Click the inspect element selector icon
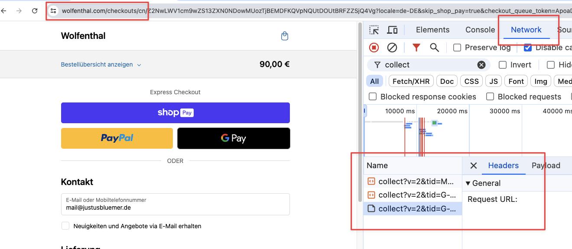572x249 pixels. [x=374, y=30]
